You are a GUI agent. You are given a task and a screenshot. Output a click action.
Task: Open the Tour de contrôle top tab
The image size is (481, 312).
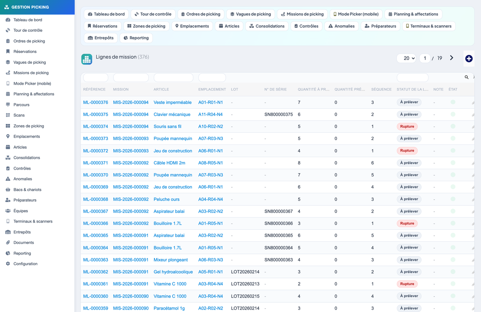(153, 14)
